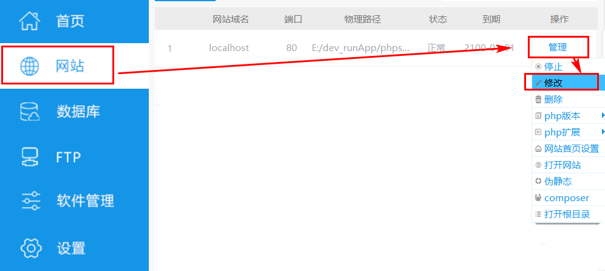This screenshot has width=605, height=271.
Task: Expand the php版本 submenu arrow
Action: [603, 115]
